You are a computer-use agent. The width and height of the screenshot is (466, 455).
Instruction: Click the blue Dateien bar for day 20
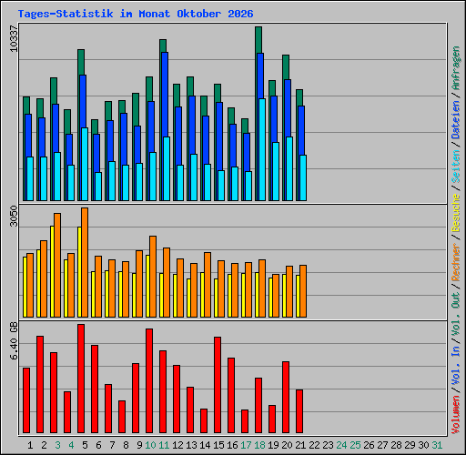click(x=288, y=107)
